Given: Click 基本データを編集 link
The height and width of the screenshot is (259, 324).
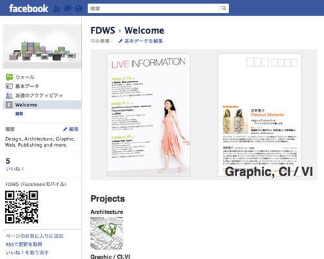Looking at the screenshot, I should click(143, 41).
